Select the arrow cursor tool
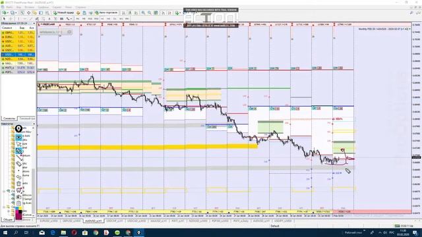The width and height of the screenshot is (422, 237). [5, 18]
